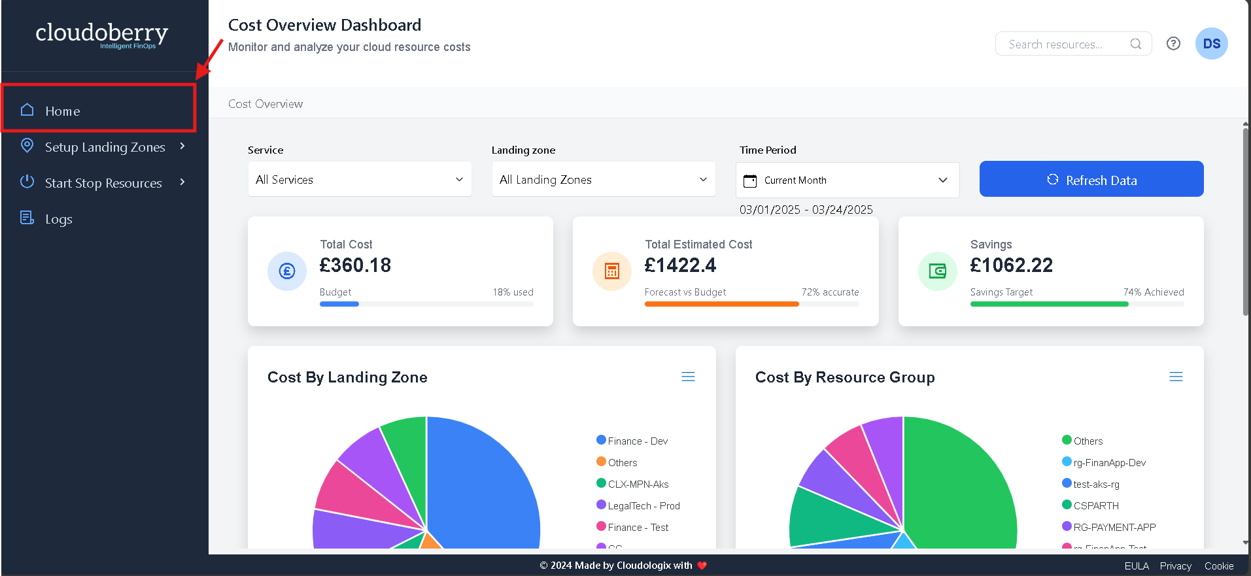Open the Cookie footer link
This screenshot has height=576, width=1251.
click(1219, 566)
